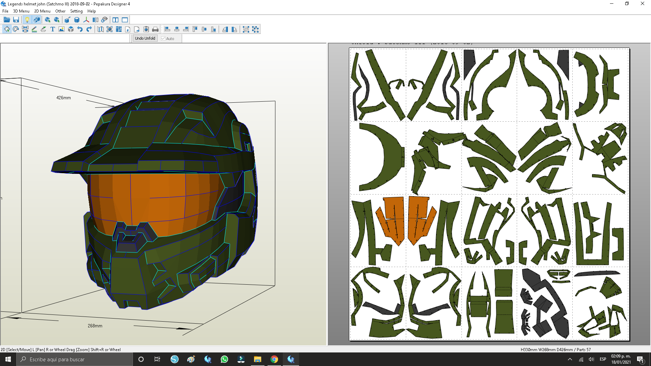Open the 2D Menu
Viewport: 651px width, 366px height.
pos(42,11)
